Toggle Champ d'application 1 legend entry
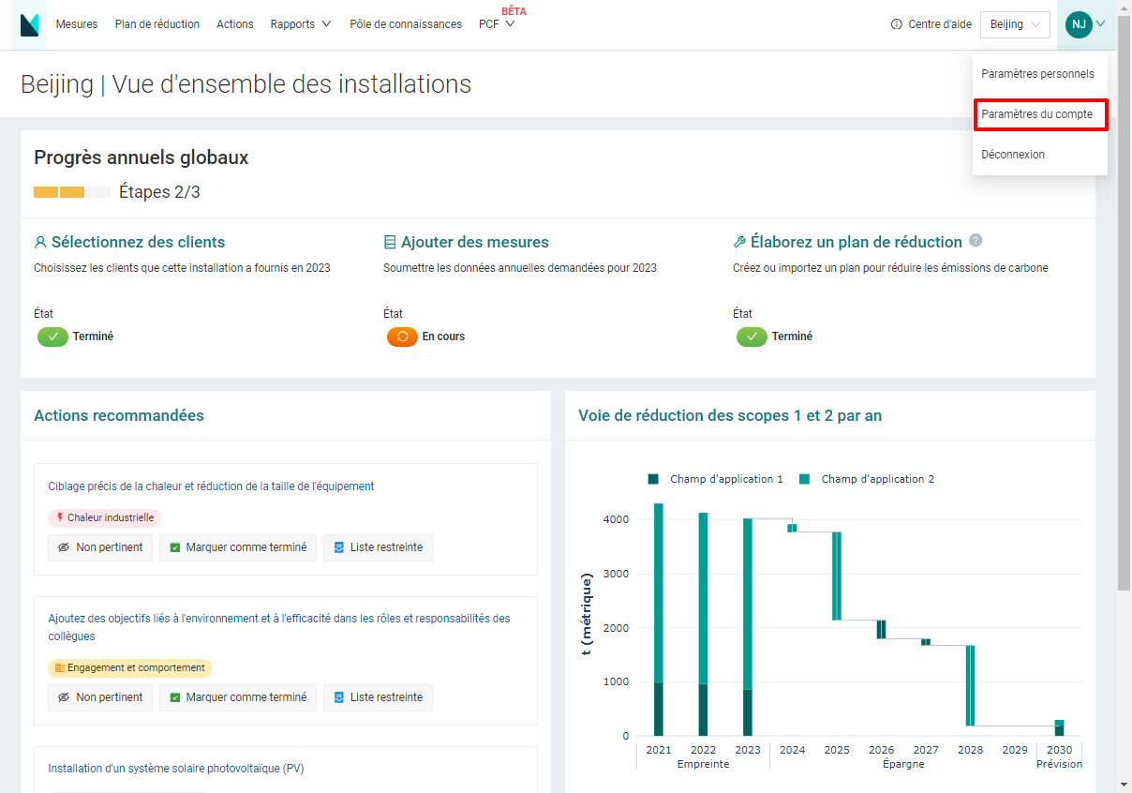 coord(715,479)
